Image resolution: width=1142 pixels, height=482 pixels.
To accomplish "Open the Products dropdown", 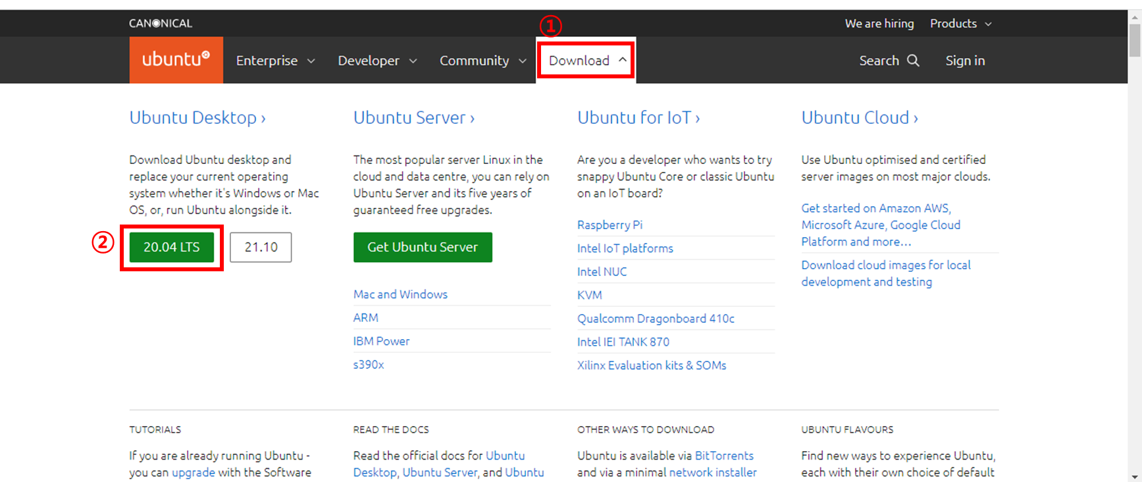I will 961,24.
